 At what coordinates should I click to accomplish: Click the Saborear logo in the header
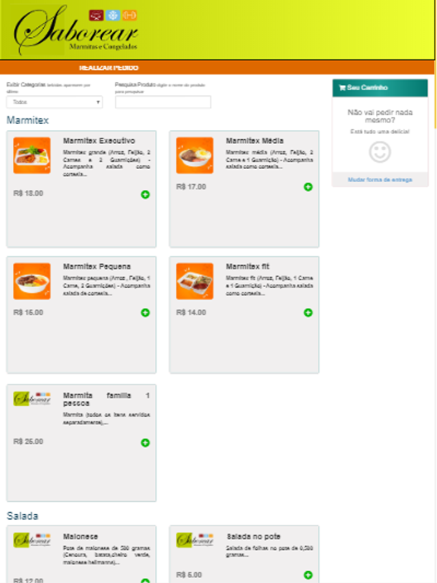click(76, 32)
